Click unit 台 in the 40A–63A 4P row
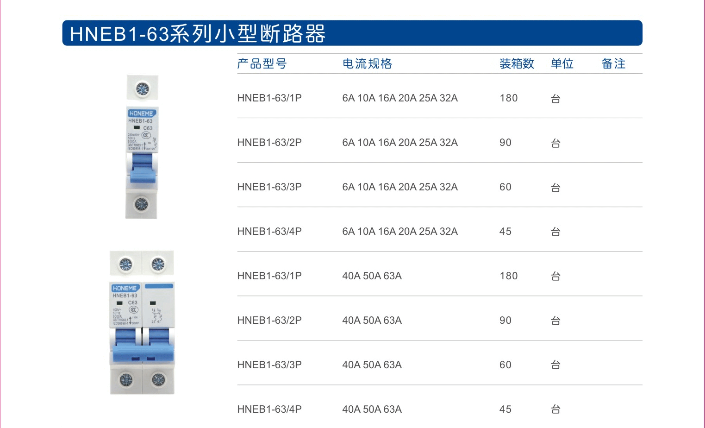The height and width of the screenshot is (428, 705). coord(556,409)
